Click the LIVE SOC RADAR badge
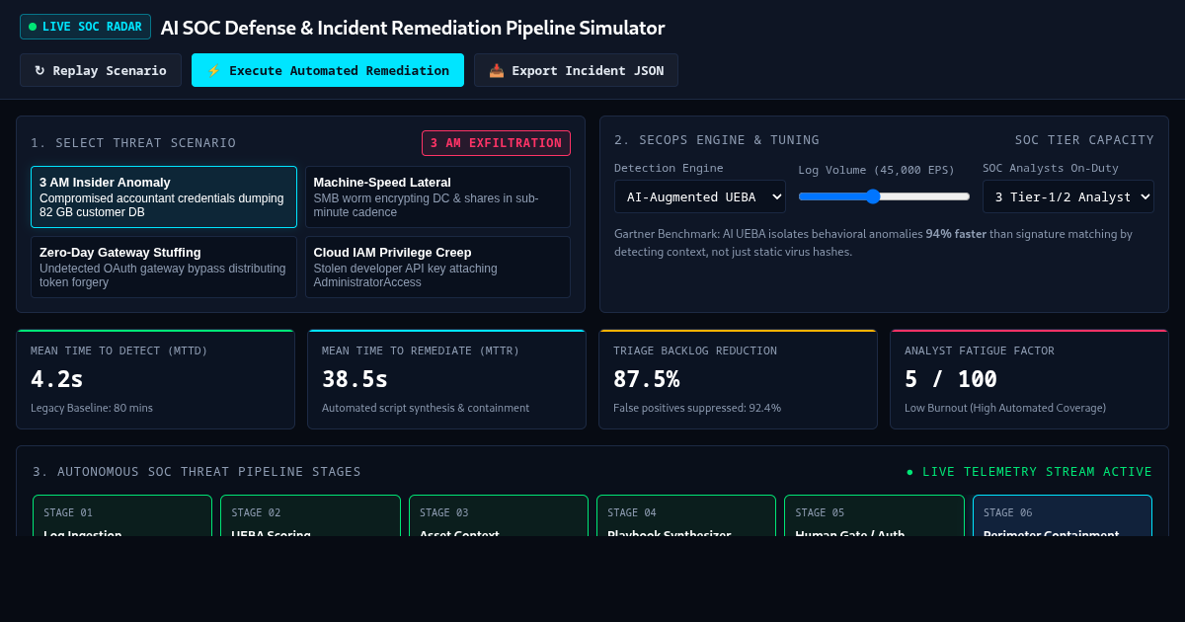The image size is (1185, 622). [85, 27]
